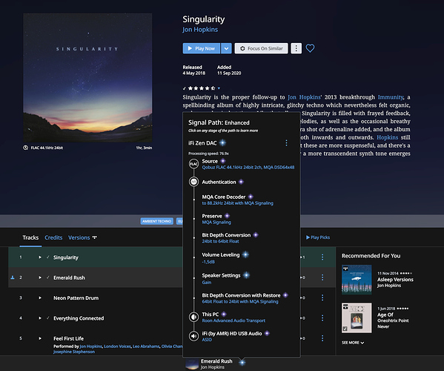
Task: Click the FLAC 44.1kHz 24bit format icon
Action: (25, 148)
